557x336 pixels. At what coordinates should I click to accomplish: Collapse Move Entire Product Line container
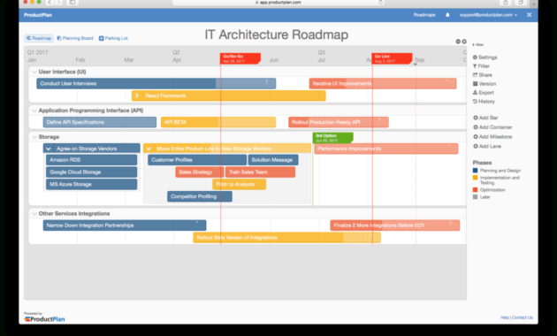pos(149,149)
